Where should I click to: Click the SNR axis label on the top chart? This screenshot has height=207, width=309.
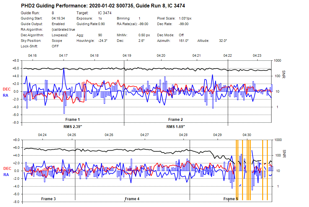pos(284,74)
